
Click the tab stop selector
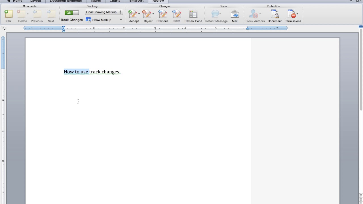pos(3,28)
